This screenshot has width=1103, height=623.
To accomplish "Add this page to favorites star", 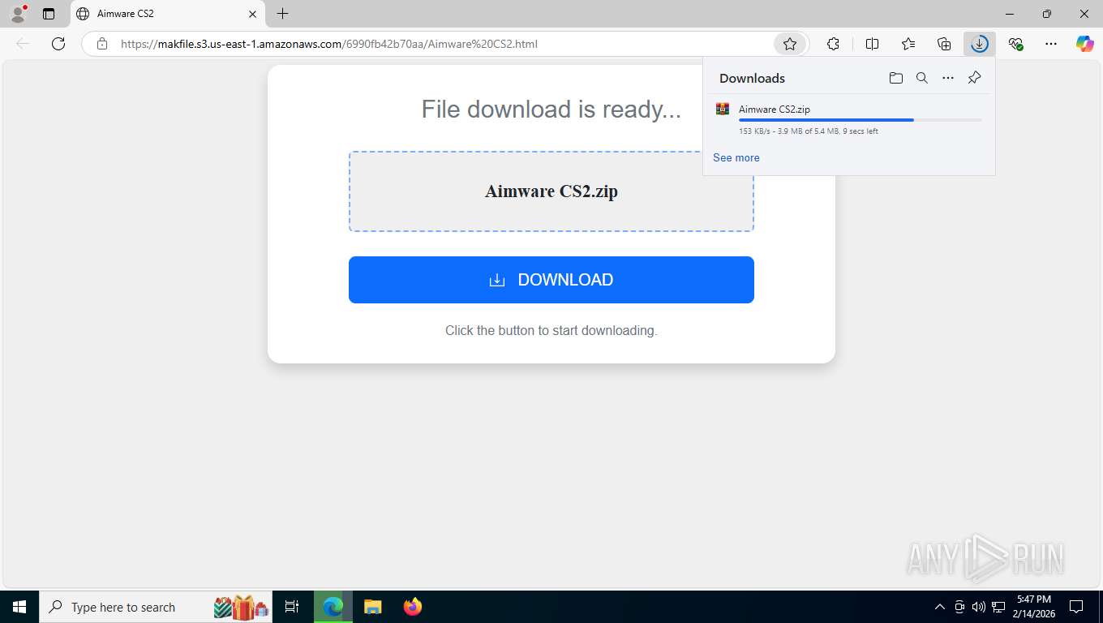I will pos(790,44).
